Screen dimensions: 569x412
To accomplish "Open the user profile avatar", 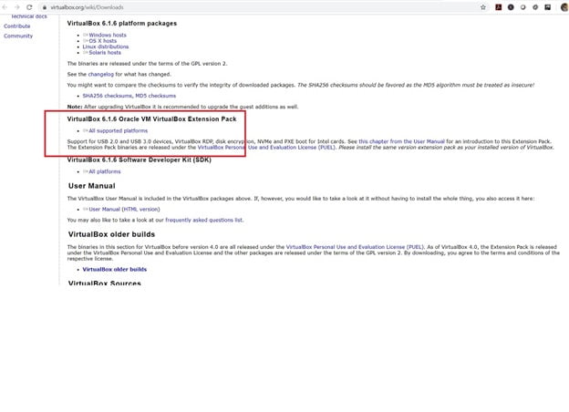I will point(564,7).
